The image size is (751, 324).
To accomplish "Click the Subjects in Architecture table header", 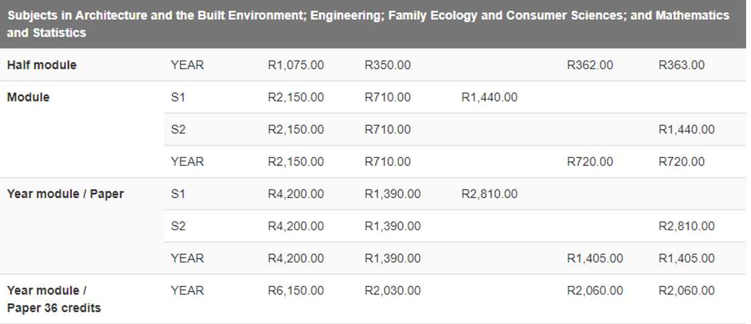I will (x=368, y=23).
